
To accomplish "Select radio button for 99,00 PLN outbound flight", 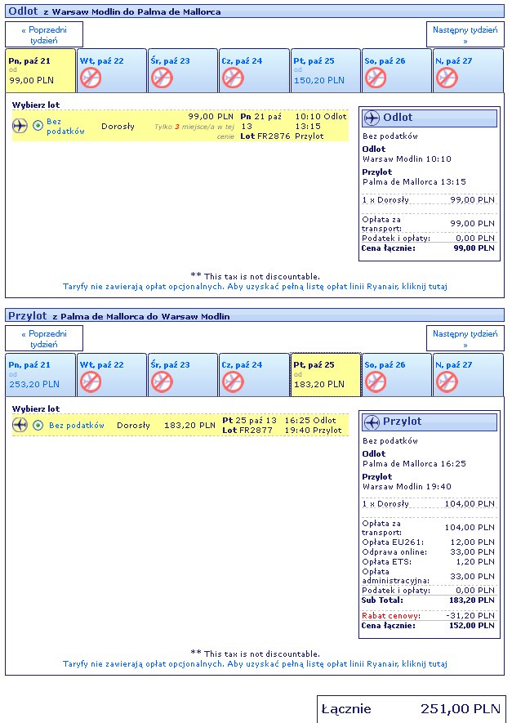I will point(38,126).
